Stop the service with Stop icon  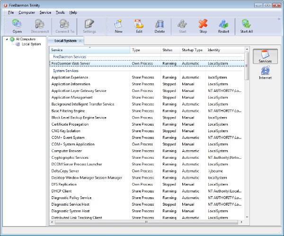point(203,27)
